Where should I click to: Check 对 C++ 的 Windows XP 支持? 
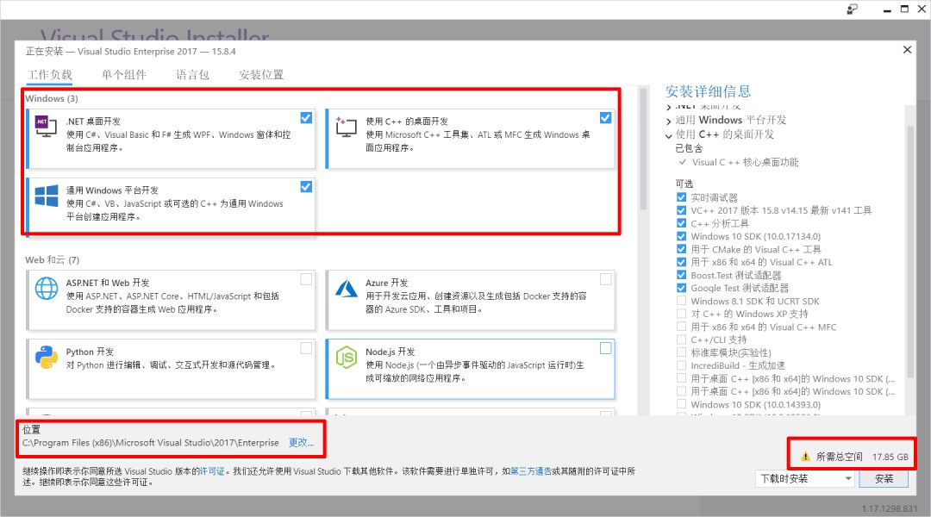[x=681, y=314]
